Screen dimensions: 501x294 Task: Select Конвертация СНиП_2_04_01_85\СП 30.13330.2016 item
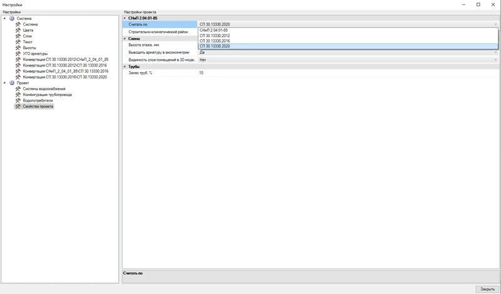coord(65,71)
